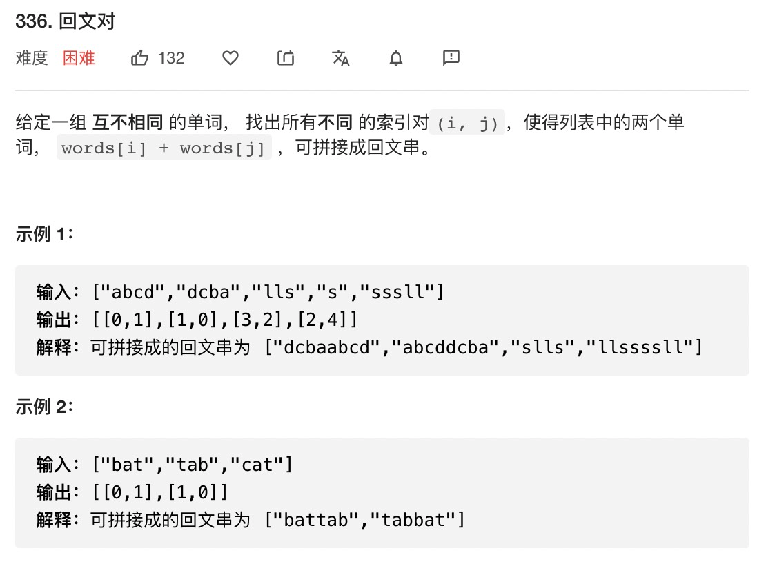Viewport: 766px width, 562px height.
Task: Click the example 1 explanation line
Action: (x=369, y=347)
